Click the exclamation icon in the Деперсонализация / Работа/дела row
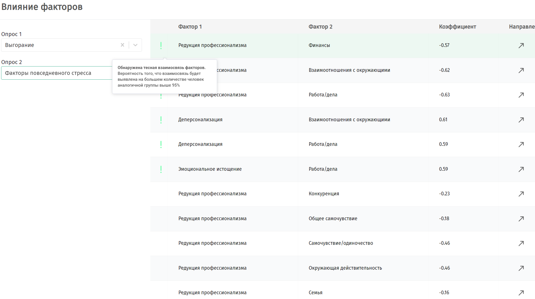The height and width of the screenshot is (299, 535). [x=161, y=144]
